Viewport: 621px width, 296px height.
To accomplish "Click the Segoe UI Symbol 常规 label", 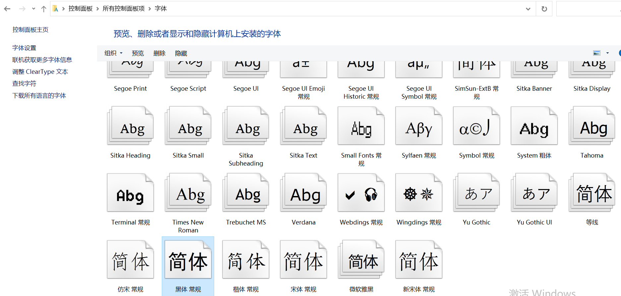I will tap(419, 92).
